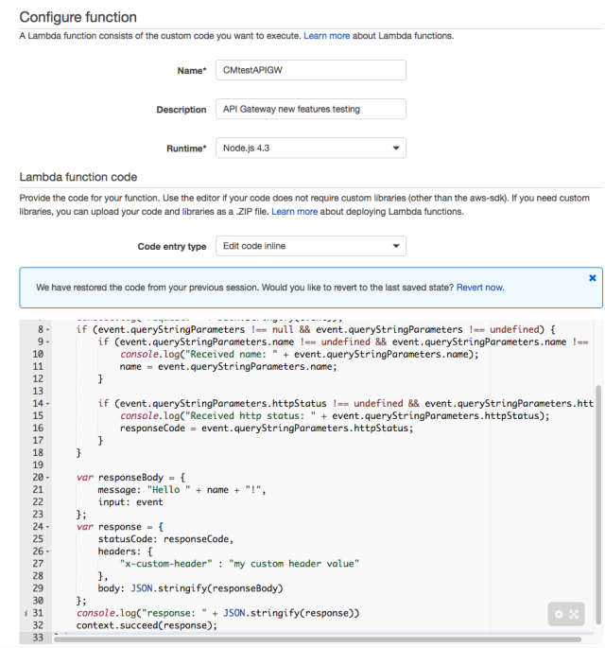This screenshot has width=605, height=648.
Task: Click body: JSON.stringify(responseBody) line
Action: [x=190, y=588]
